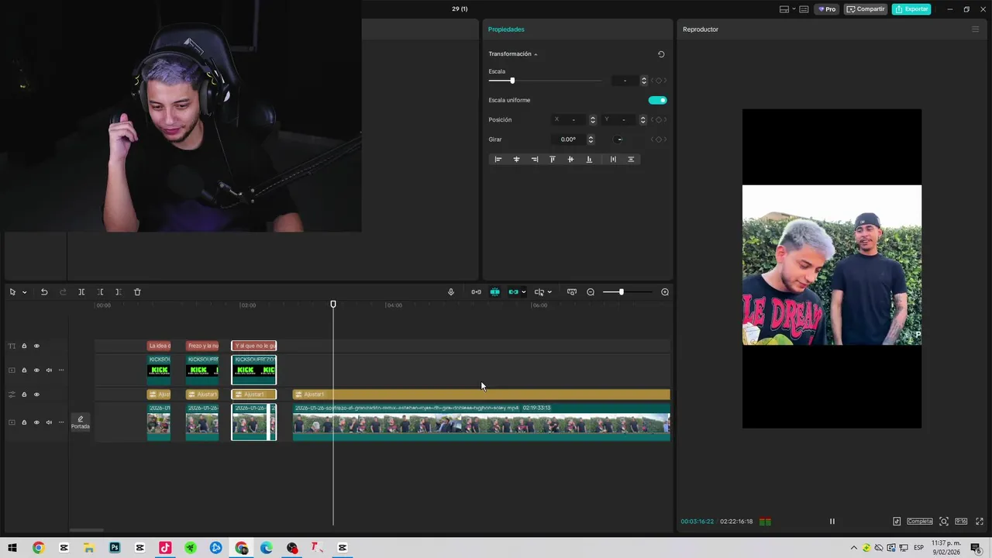The image size is (992, 558).
Task: Open more options for overlay track
Action: (x=61, y=370)
